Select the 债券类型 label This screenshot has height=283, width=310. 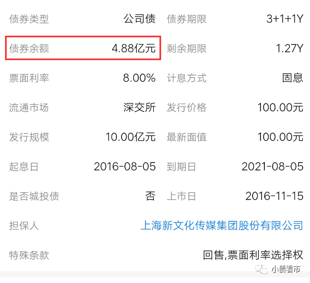pyautogui.click(x=29, y=19)
